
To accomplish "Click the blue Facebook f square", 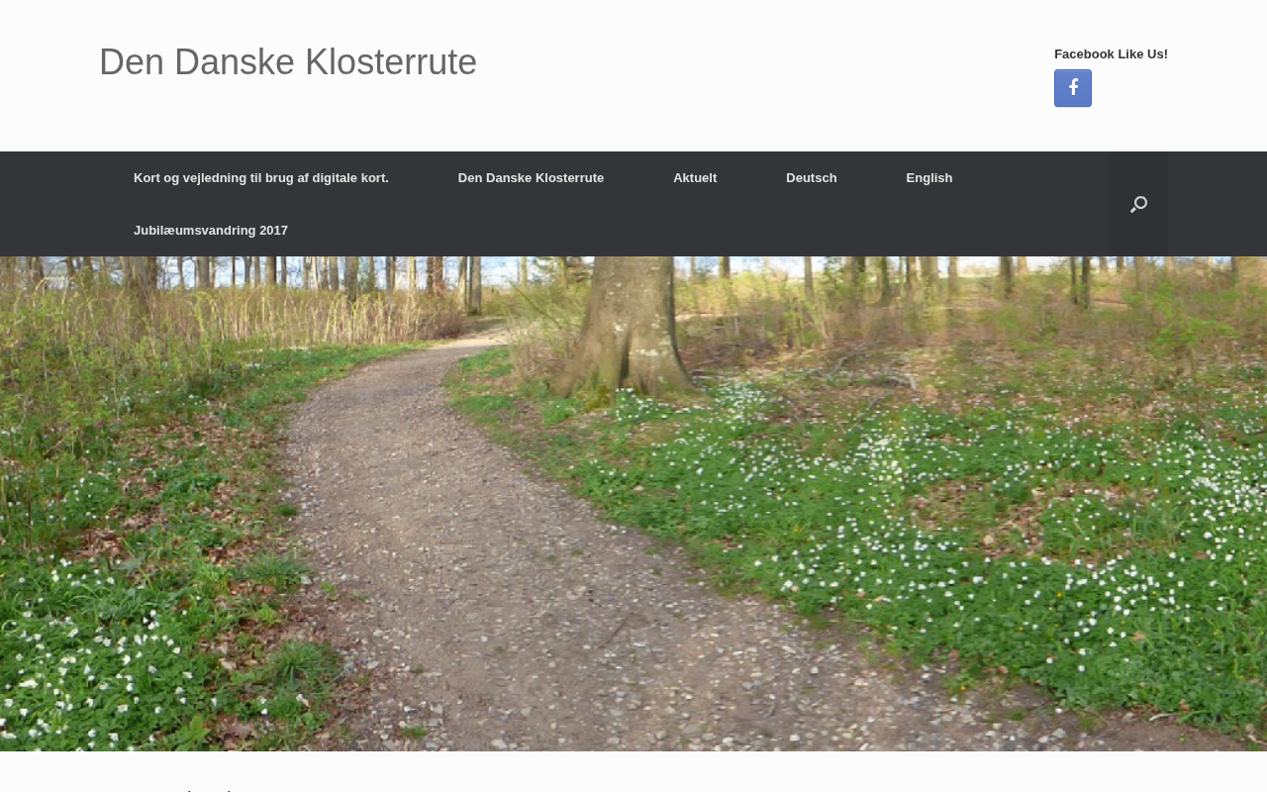I will (x=1073, y=88).
